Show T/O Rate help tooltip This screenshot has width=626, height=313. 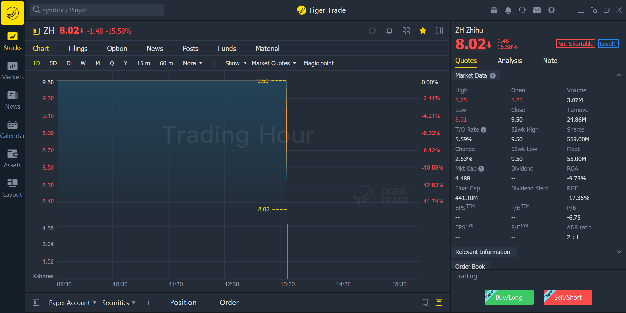pyautogui.click(x=484, y=130)
